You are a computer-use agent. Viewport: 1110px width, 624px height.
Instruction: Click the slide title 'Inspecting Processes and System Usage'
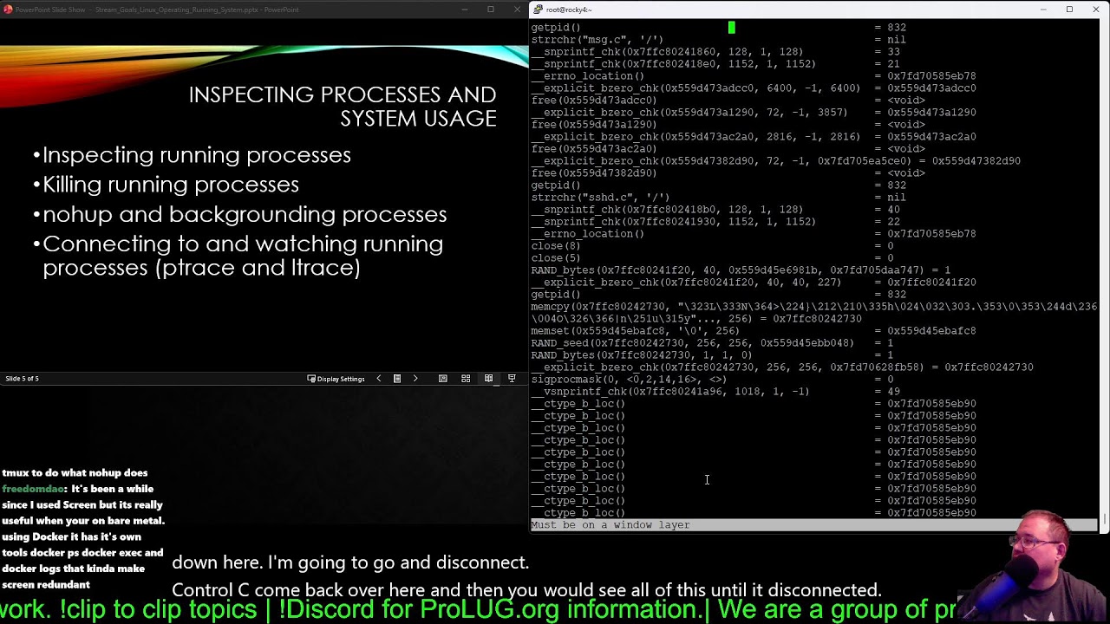click(x=343, y=107)
